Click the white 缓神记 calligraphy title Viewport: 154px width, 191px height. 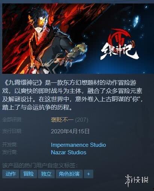click(119, 52)
